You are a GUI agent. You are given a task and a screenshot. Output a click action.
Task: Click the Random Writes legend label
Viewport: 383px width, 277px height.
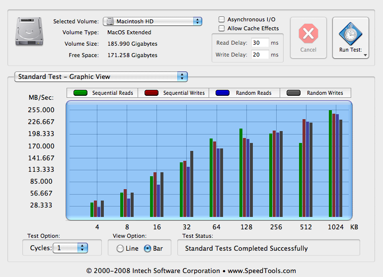[325, 93]
